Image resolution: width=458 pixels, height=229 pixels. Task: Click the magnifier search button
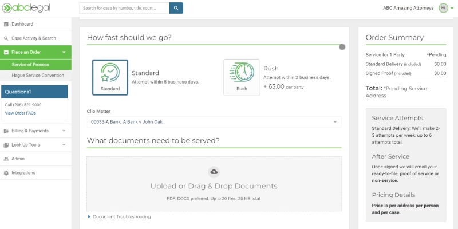(176, 8)
